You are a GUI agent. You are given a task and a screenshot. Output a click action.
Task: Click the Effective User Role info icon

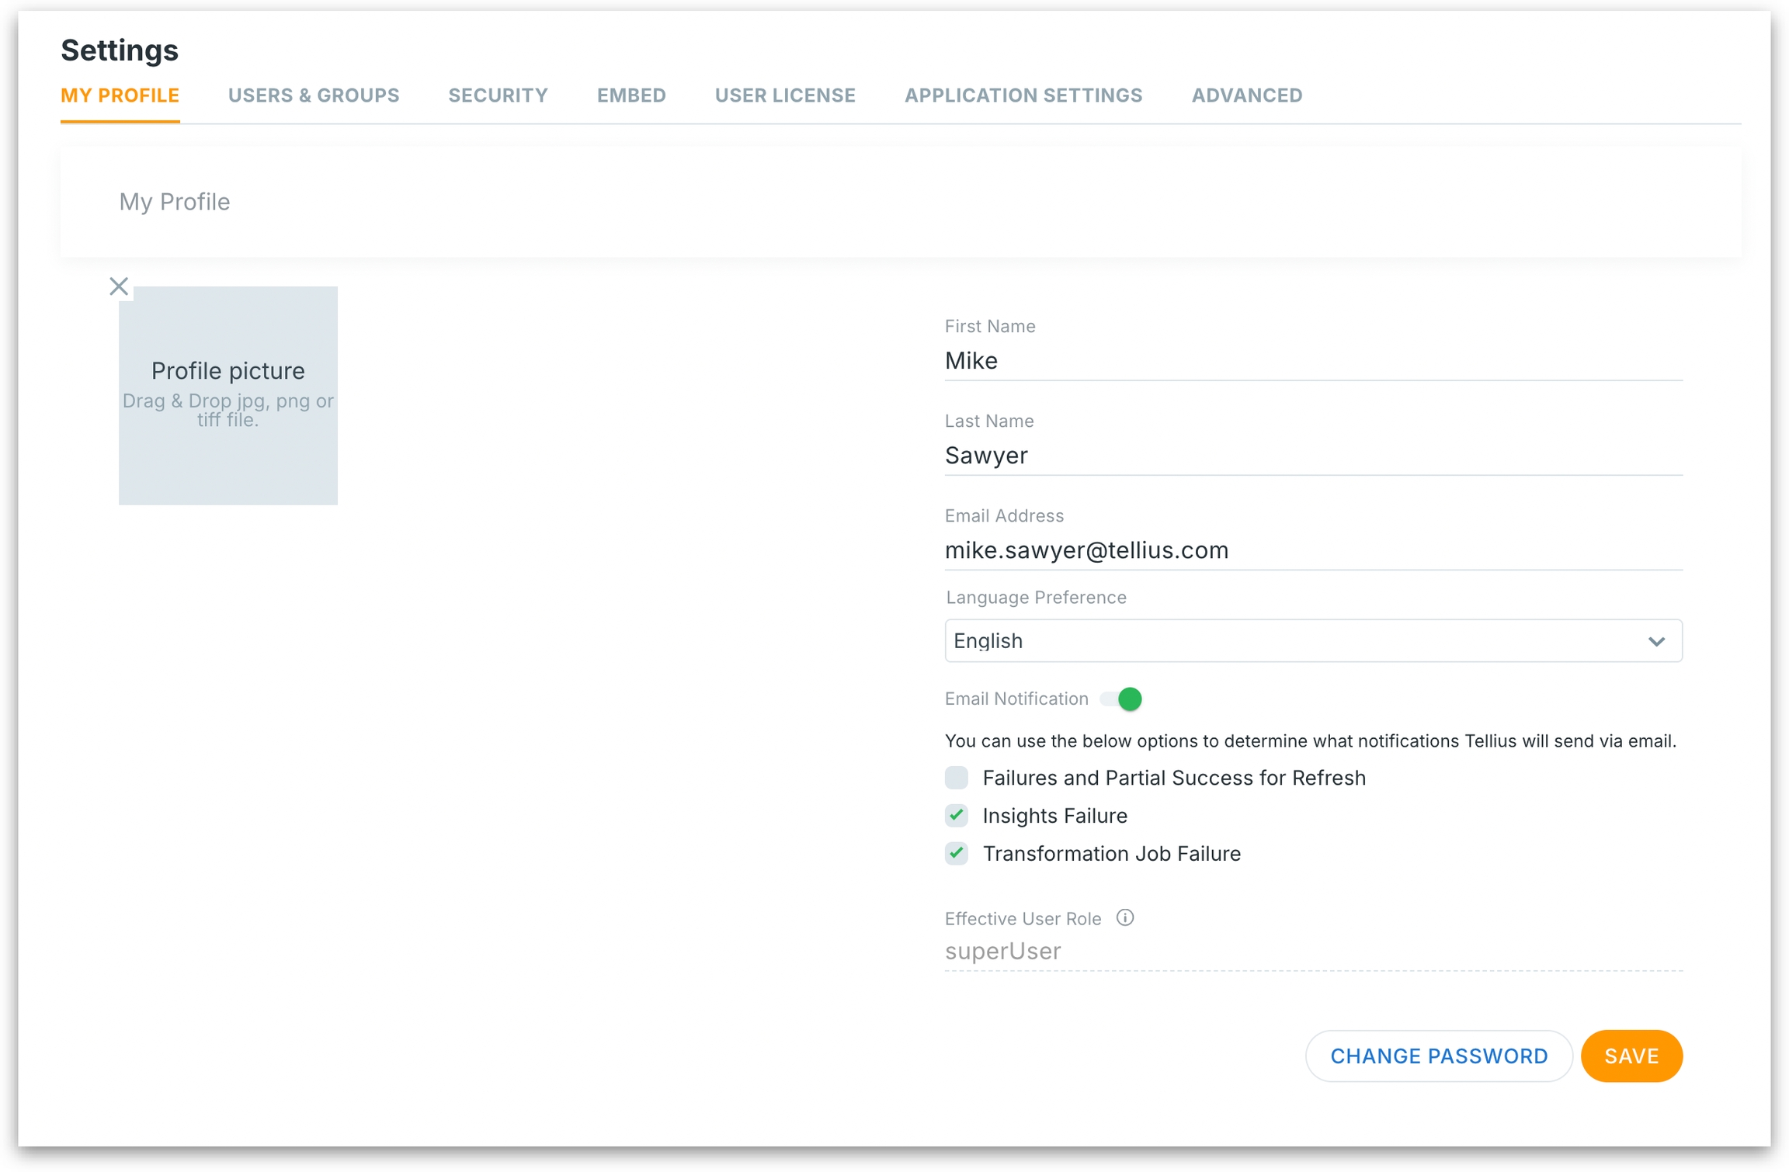click(1124, 917)
